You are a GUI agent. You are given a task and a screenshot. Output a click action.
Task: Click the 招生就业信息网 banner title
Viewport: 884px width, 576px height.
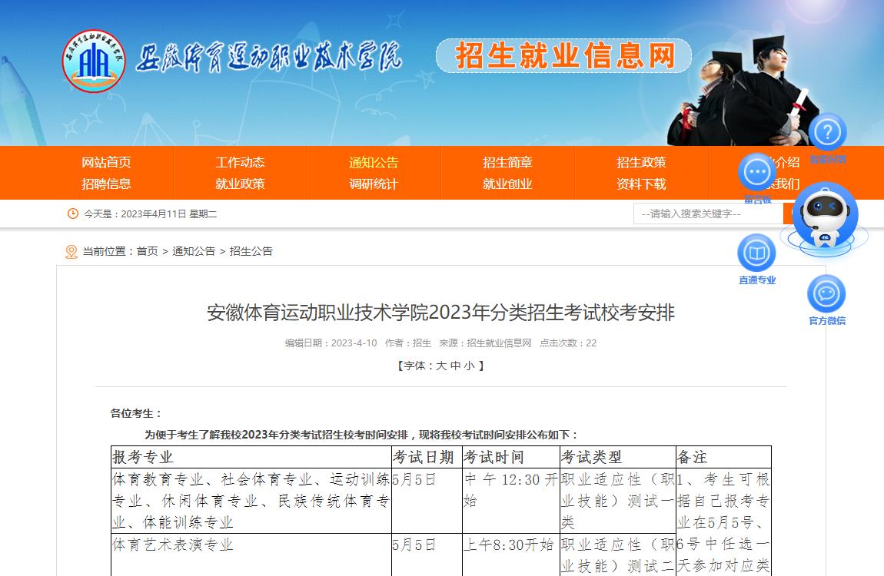click(564, 56)
